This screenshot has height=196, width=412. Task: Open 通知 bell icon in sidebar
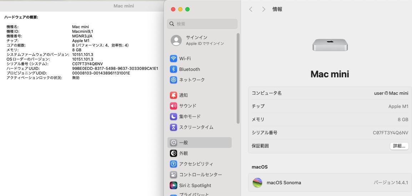click(174, 95)
